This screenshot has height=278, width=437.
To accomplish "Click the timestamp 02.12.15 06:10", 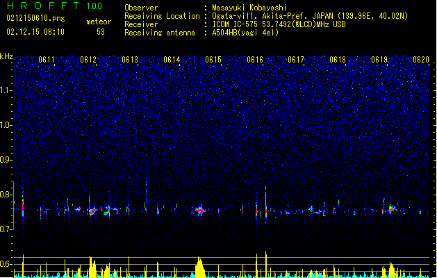I will pyautogui.click(x=35, y=32).
